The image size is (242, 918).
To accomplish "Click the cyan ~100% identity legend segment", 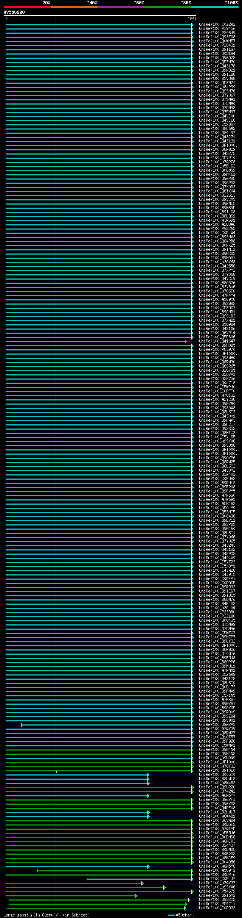I will (x=215, y=7).
